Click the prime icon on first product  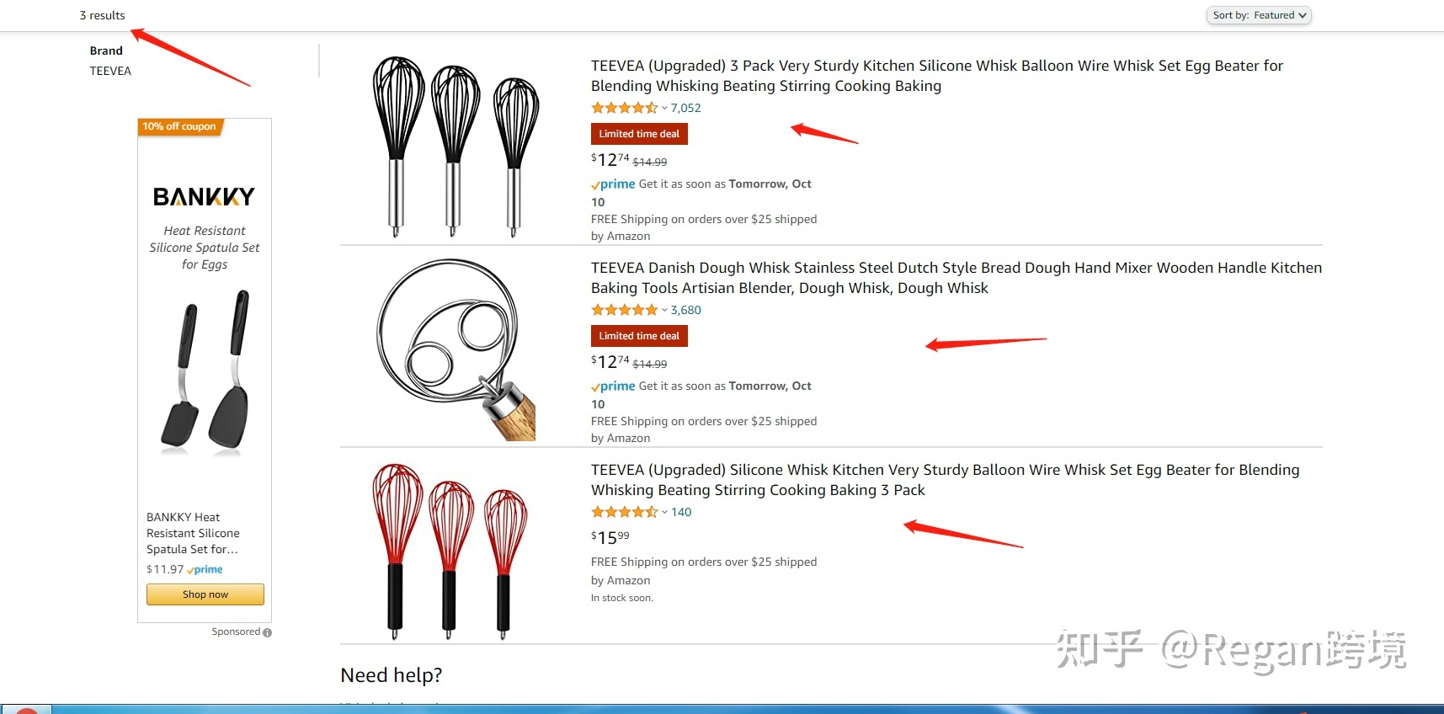click(613, 184)
